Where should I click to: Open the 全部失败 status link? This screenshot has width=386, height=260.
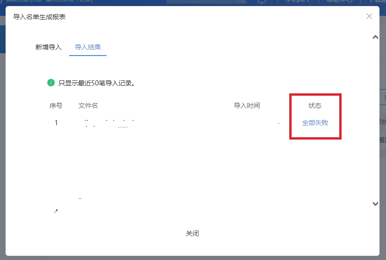pyautogui.click(x=315, y=122)
